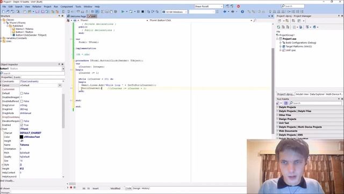Click the Pause debugger icon
344x194 pixels.
[x=138, y=12]
